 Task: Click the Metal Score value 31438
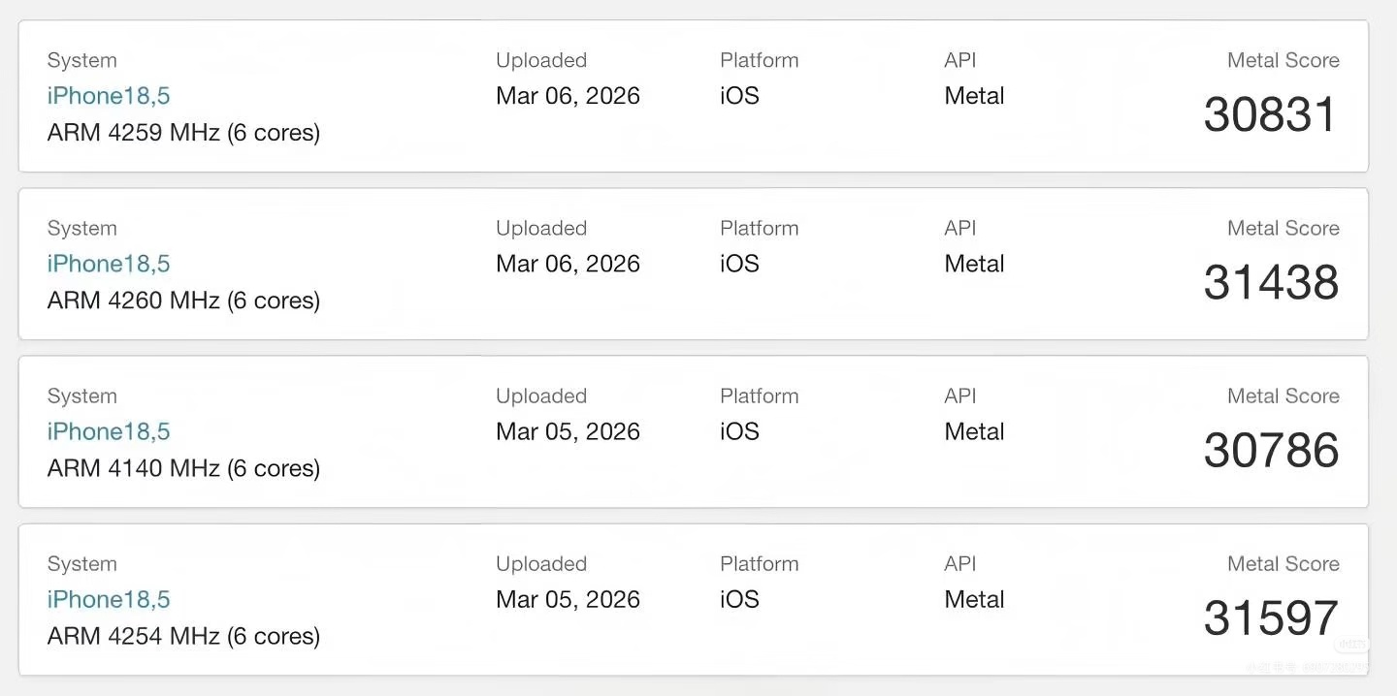pos(1270,282)
